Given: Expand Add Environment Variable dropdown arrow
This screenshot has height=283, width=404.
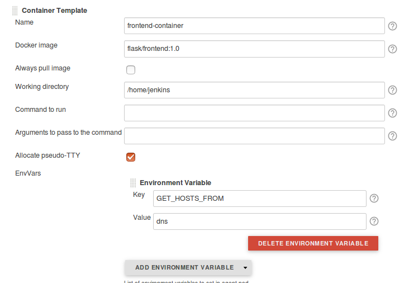Looking at the screenshot, I should (245, 268).
